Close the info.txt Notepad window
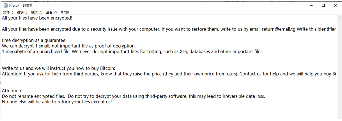 (x=336, y=5)
